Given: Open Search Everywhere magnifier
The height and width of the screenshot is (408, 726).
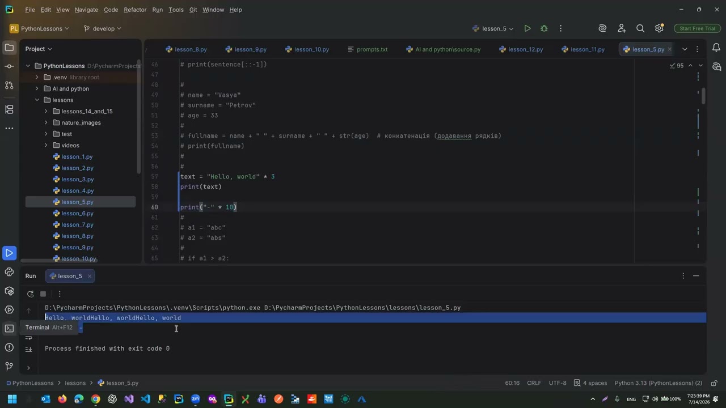Looking at the screenshot, I should (640, 28).
